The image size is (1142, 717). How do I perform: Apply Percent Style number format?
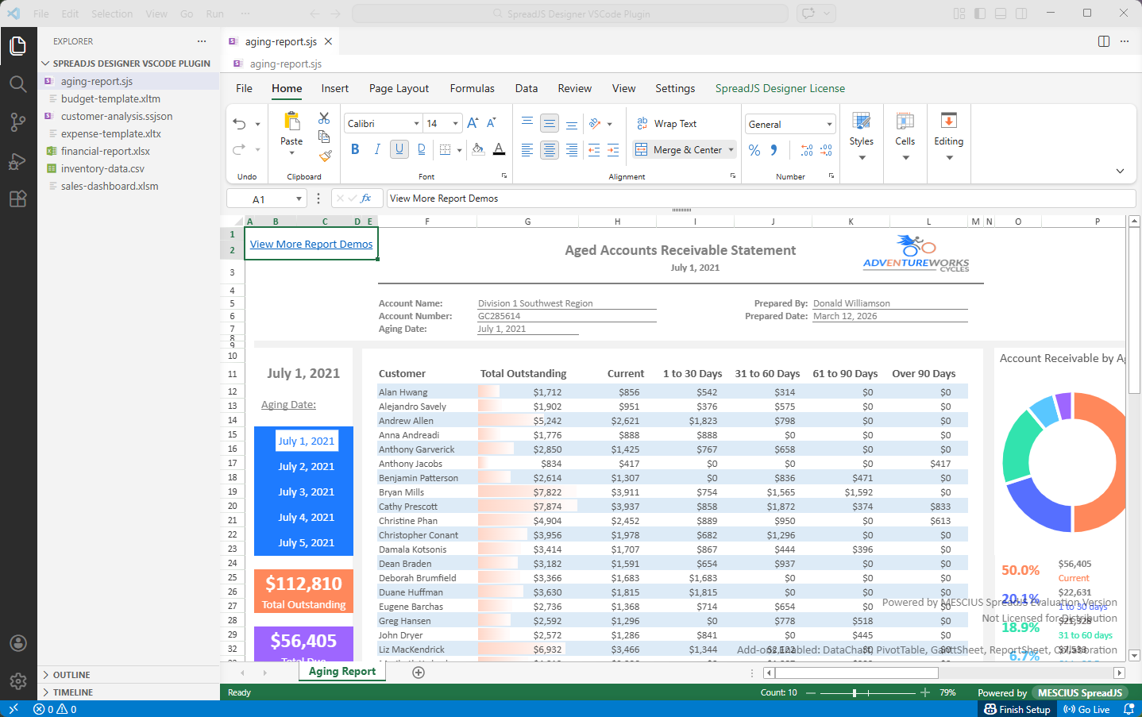754,150
